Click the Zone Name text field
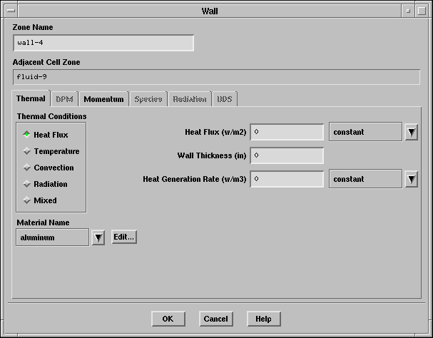The width and height of the screenshot is (433, 338). point(103,43)
